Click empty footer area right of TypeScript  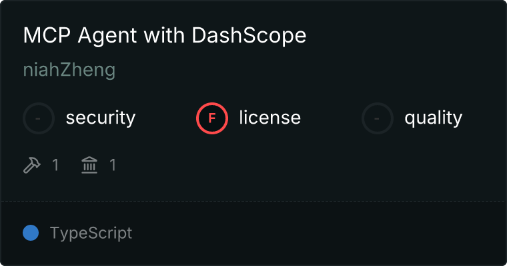tap(320, 233)
